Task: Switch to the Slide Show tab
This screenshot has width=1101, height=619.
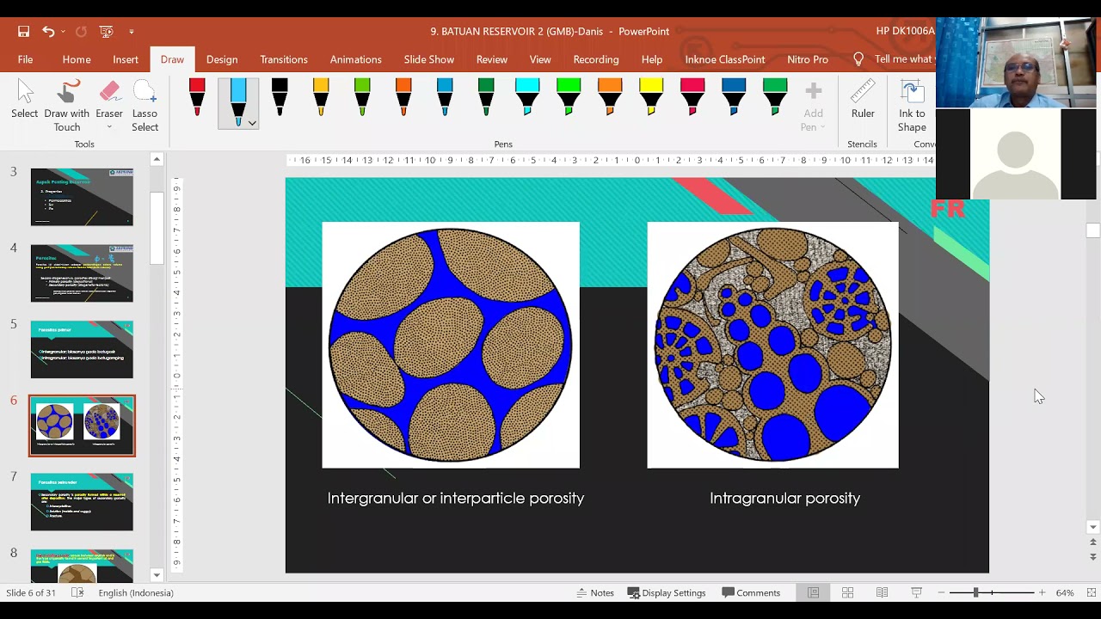Action: pos(429,59)
